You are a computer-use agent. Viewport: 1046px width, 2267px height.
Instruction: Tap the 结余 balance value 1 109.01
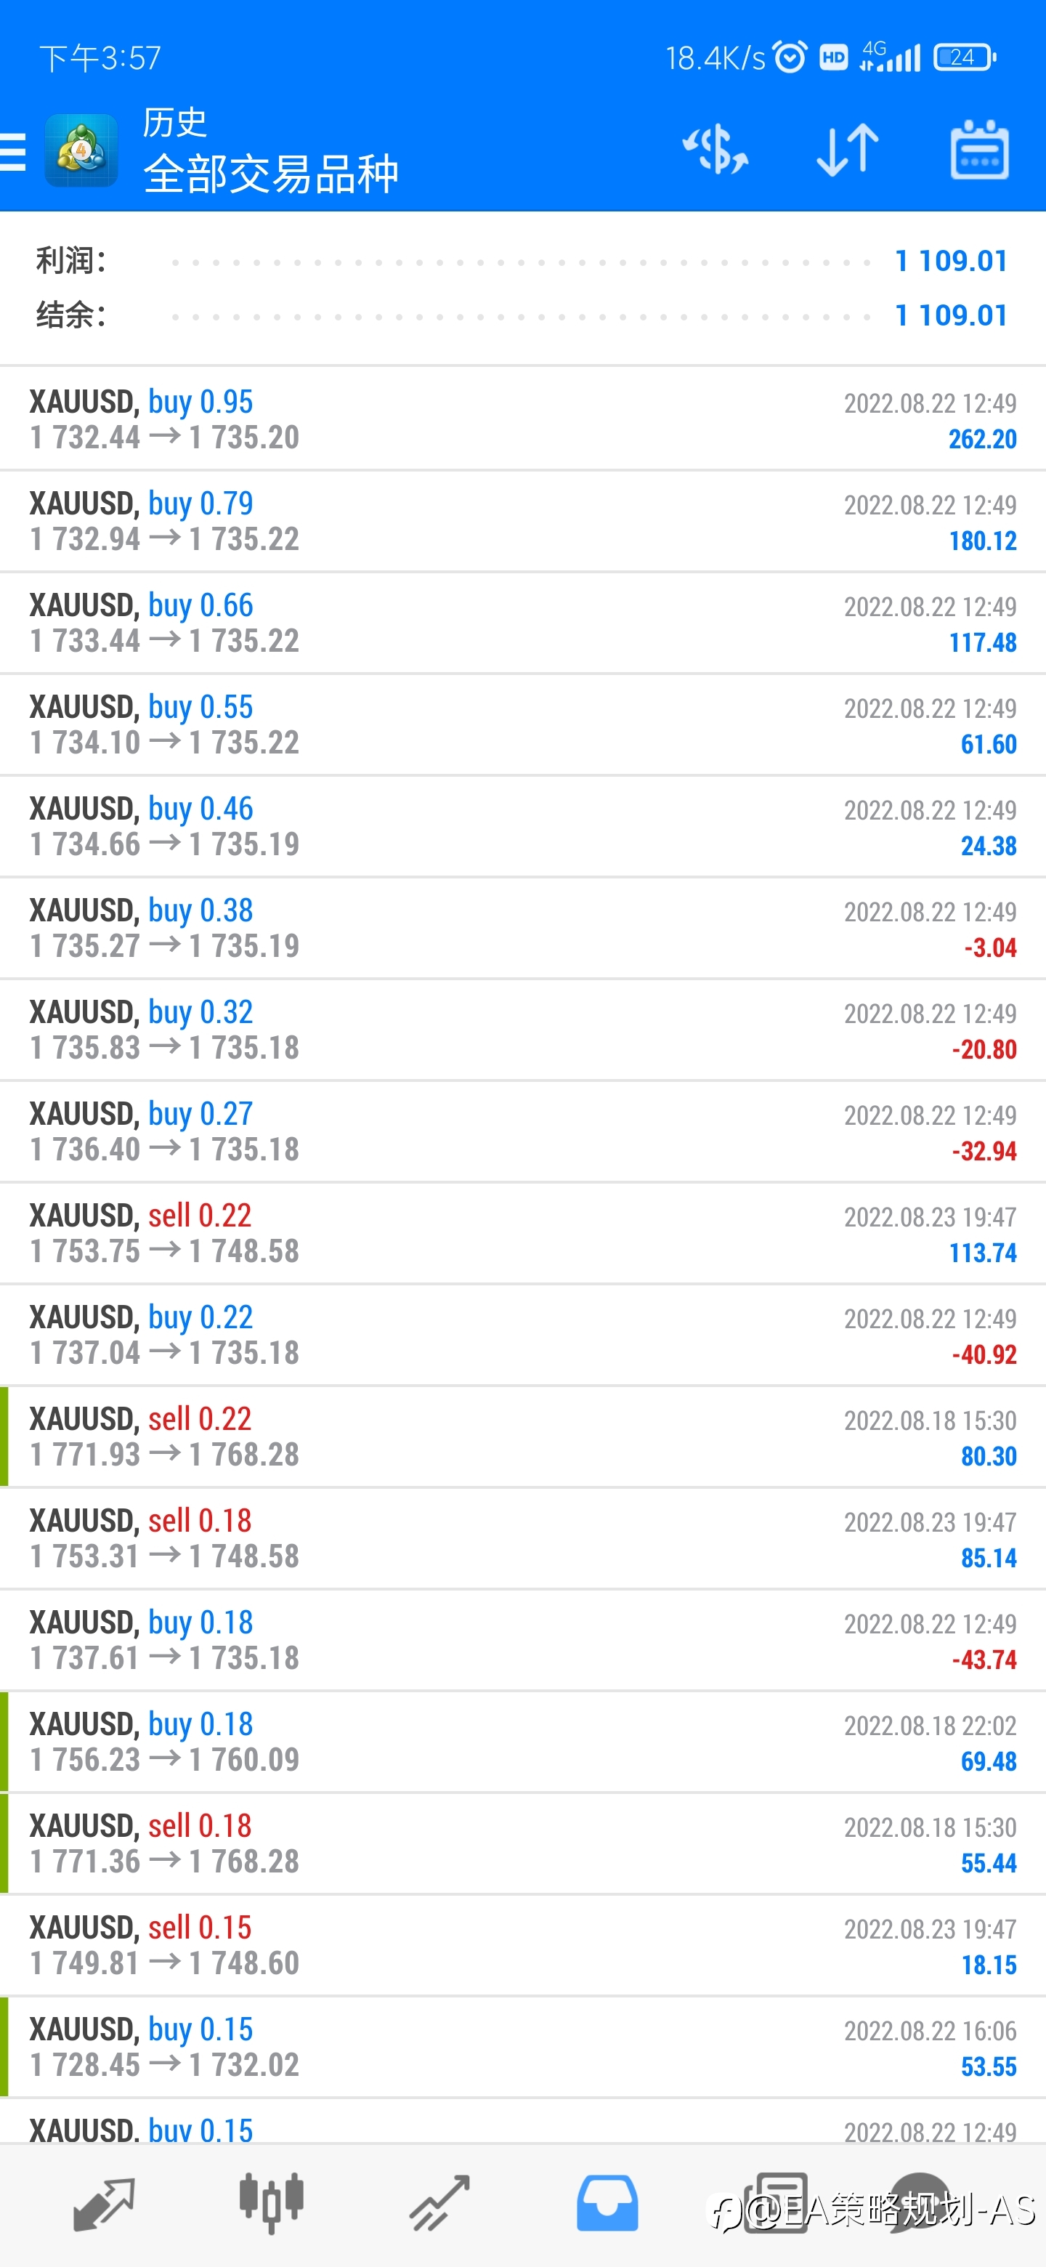point(951,315)
